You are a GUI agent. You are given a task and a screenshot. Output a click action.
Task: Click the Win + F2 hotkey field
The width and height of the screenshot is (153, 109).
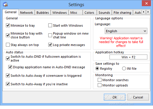coord(128,57)
